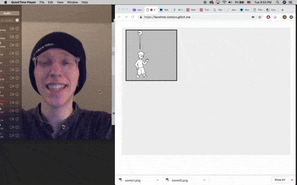
Task: Expand the comic0.png download options chevron
Action: (204, 180)
